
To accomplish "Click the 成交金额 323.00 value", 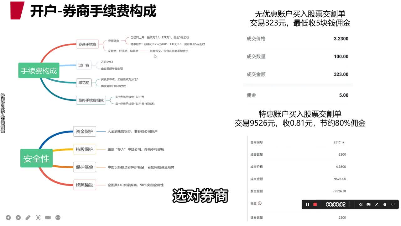I will [x=341, y=74].
